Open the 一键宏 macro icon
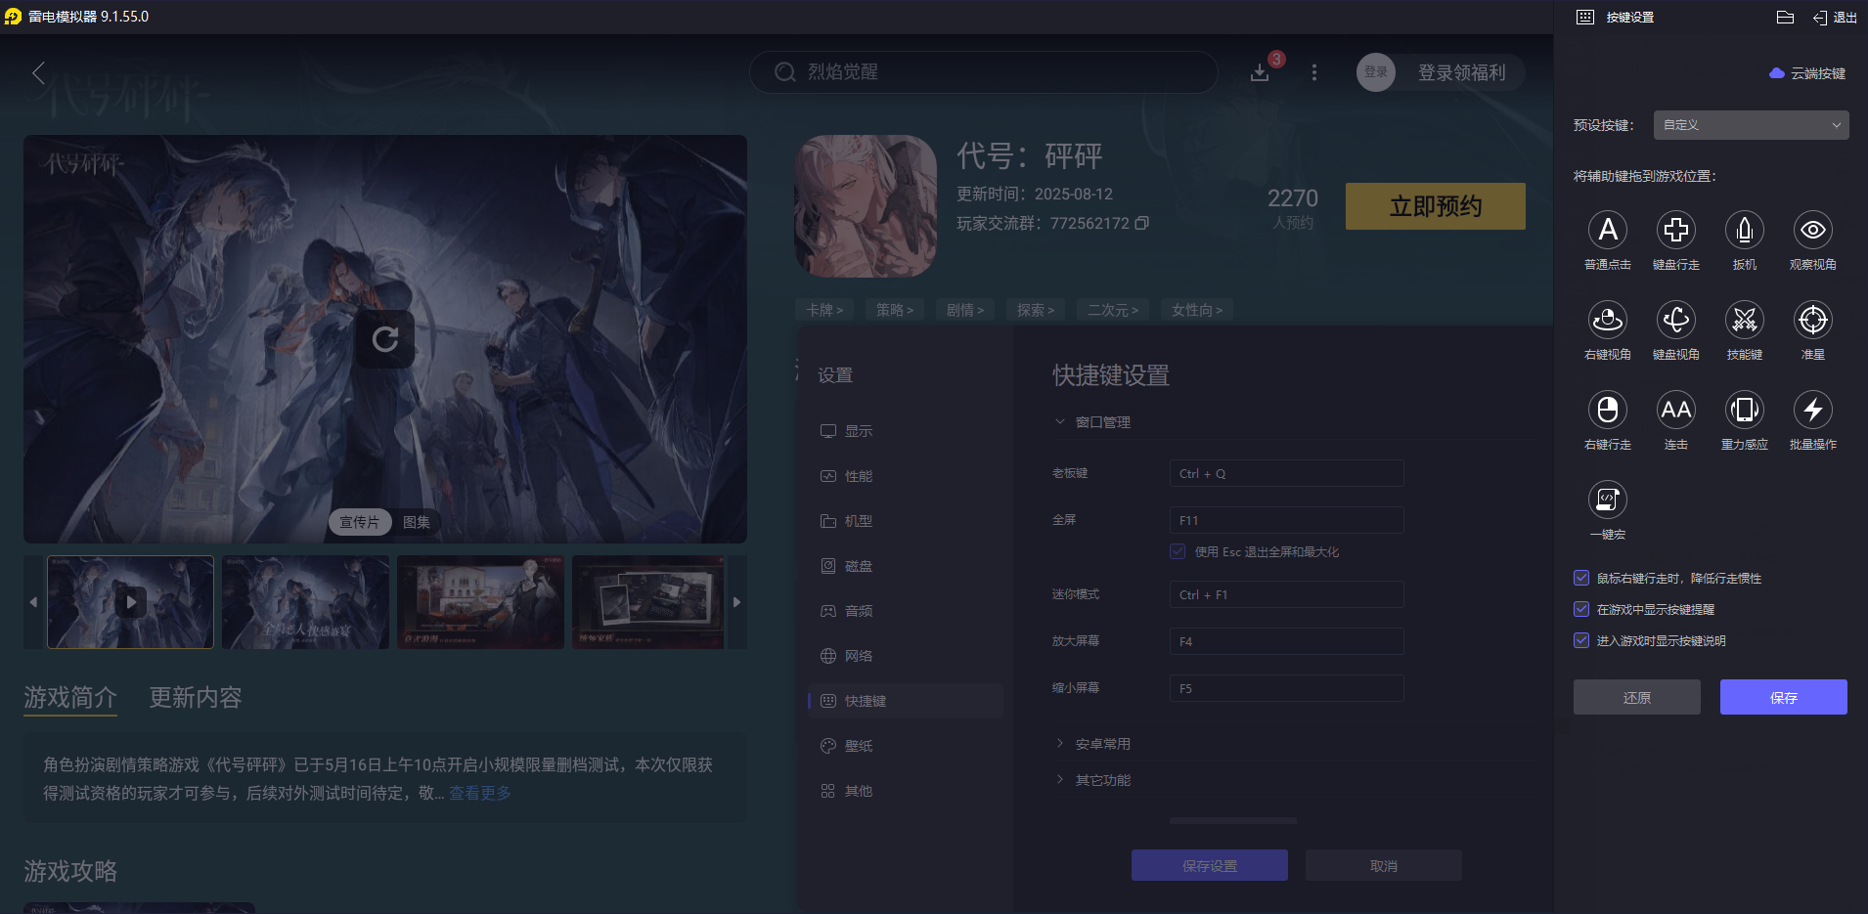 coord(1607,501)
